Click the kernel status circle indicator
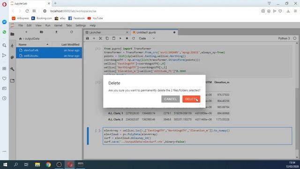The width and height of the screenshot is (300, 169). [295, 38]
